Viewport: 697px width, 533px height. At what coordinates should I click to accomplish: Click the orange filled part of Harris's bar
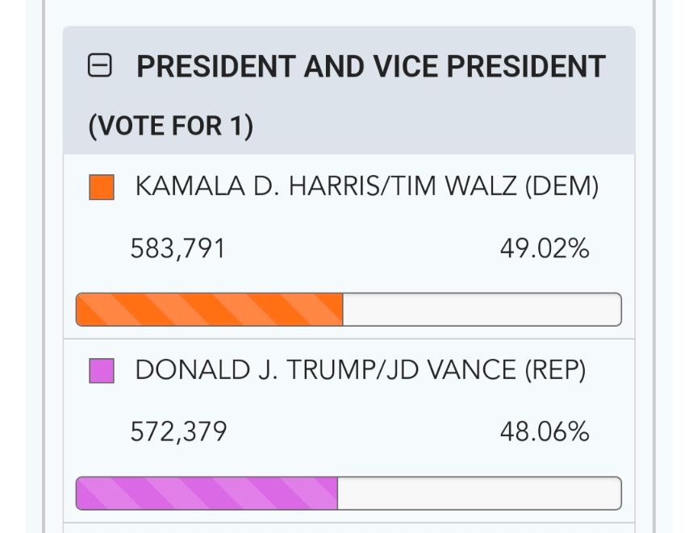[x=209, y=310]
